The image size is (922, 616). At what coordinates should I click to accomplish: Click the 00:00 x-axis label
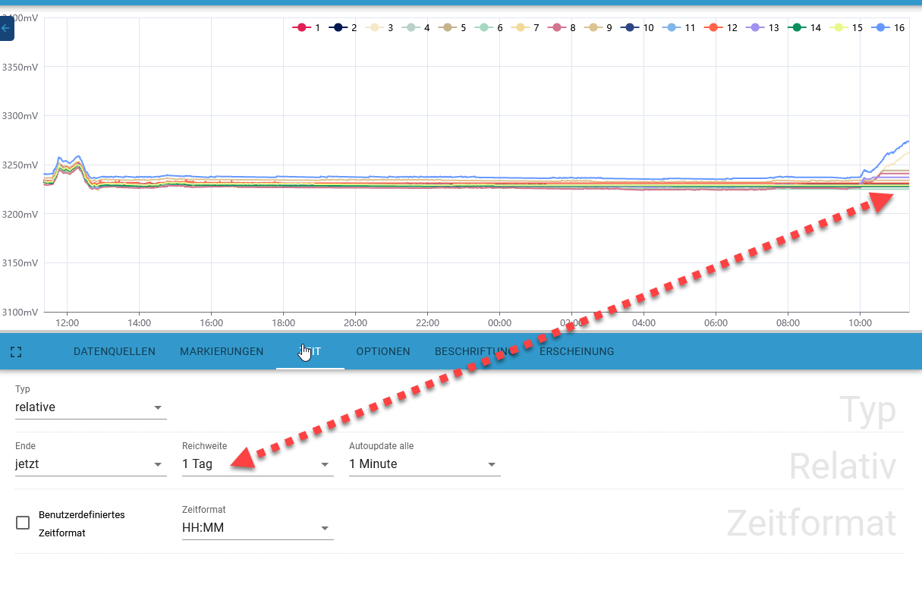pos(499,323)
